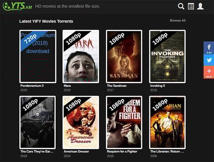The width and height of the screenshot is (214, 162).
Task: Open The Librarian movie poster
Action: (167, 122)
